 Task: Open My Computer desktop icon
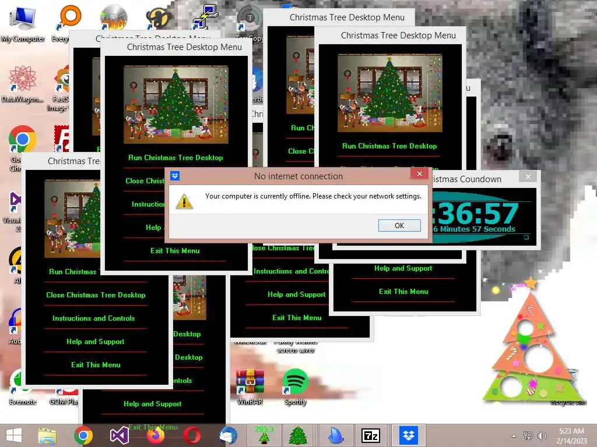tap(23, 22)
